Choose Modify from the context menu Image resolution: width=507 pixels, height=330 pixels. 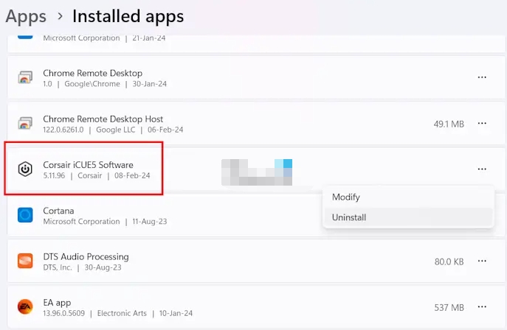(x=408, y=197)
